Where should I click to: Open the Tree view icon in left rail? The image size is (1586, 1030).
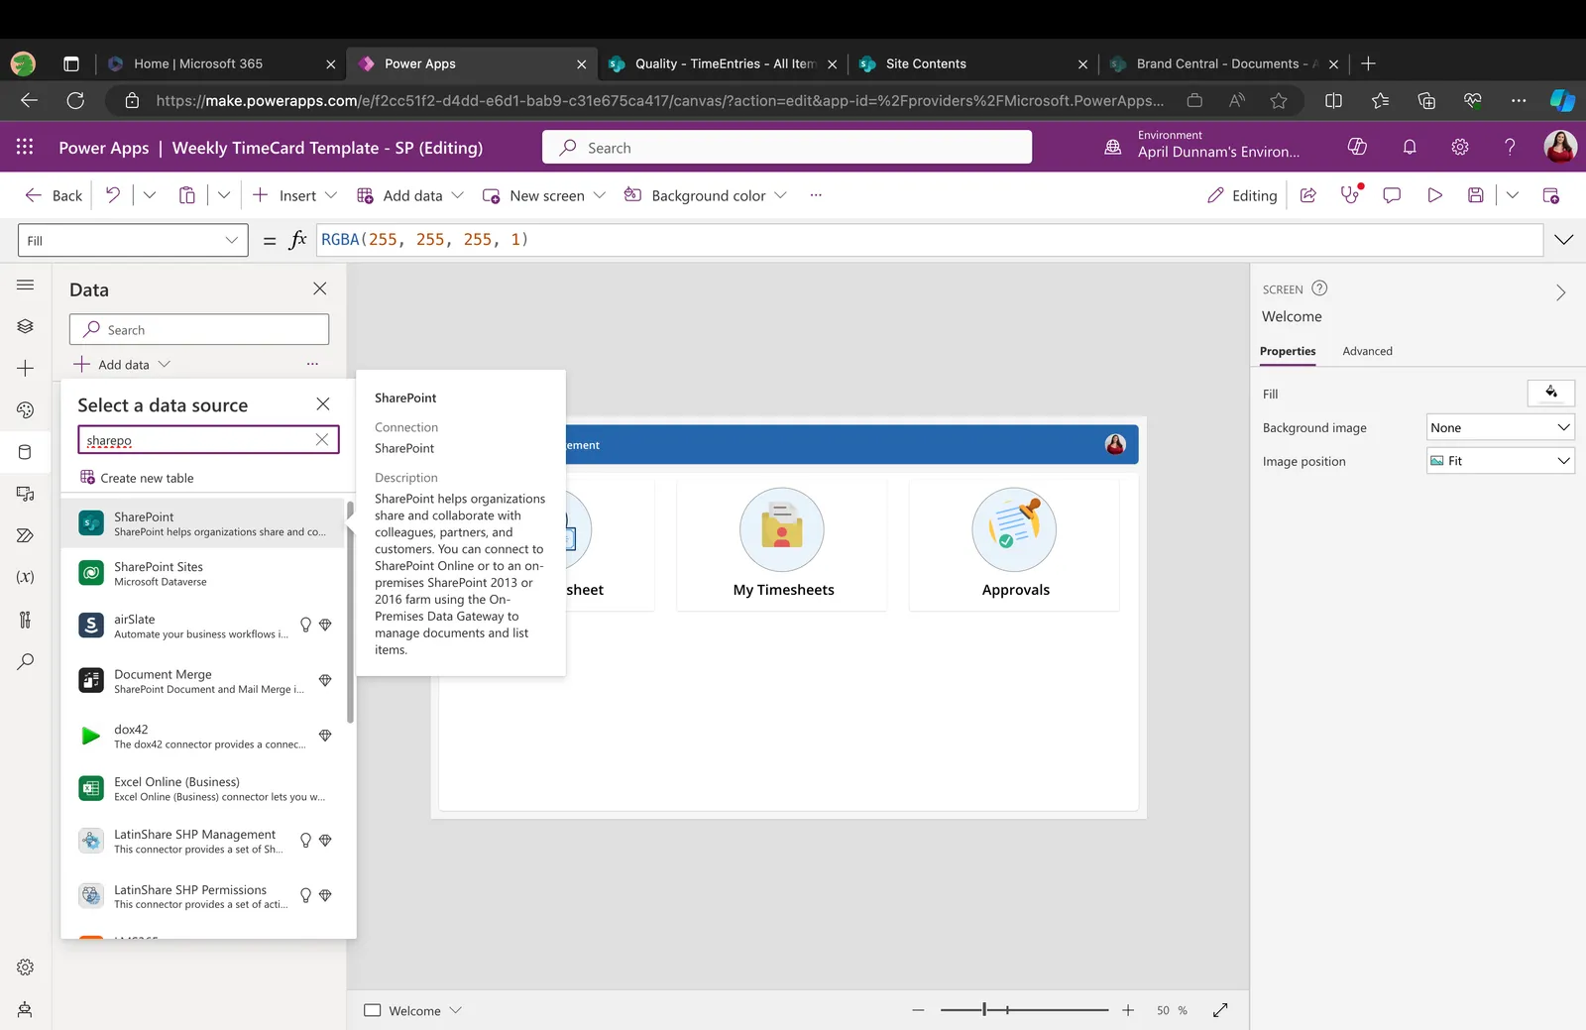click(26, 326)
